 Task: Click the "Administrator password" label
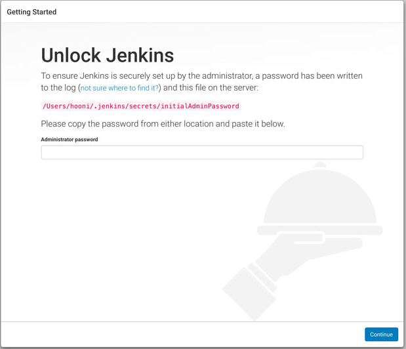pyautogui.click(x=70, y=139)
